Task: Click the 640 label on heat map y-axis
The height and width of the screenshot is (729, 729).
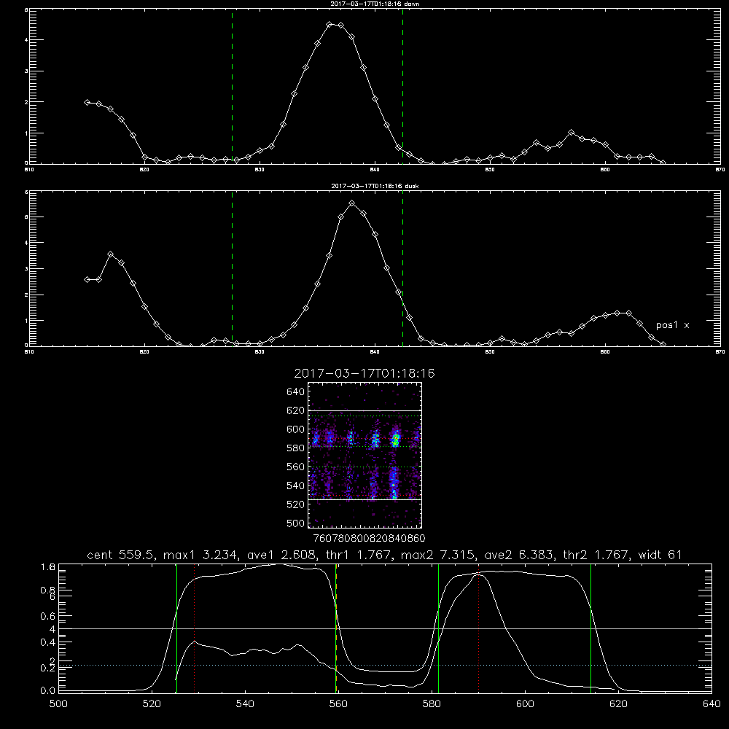Action: pos(296,392)
